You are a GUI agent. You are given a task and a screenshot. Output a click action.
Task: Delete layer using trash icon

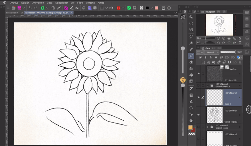[240, 62]
